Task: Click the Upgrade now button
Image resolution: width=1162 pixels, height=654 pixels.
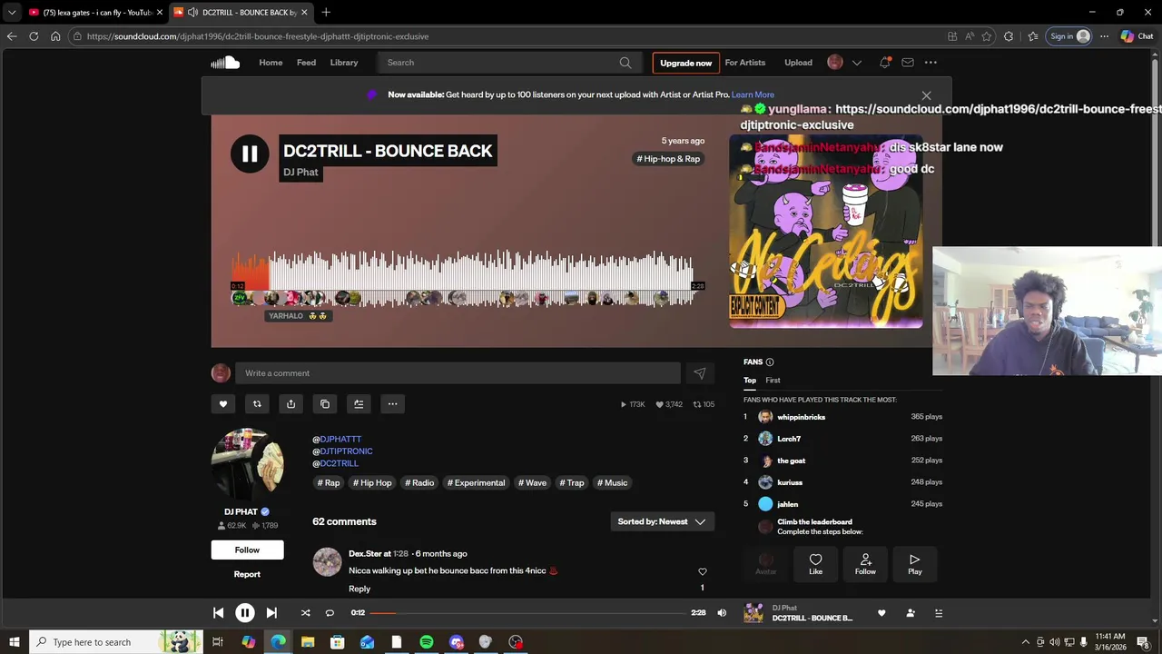Action: pos(686,63)
